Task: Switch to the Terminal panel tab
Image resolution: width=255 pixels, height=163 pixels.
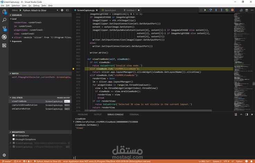Action: [134, 115]
